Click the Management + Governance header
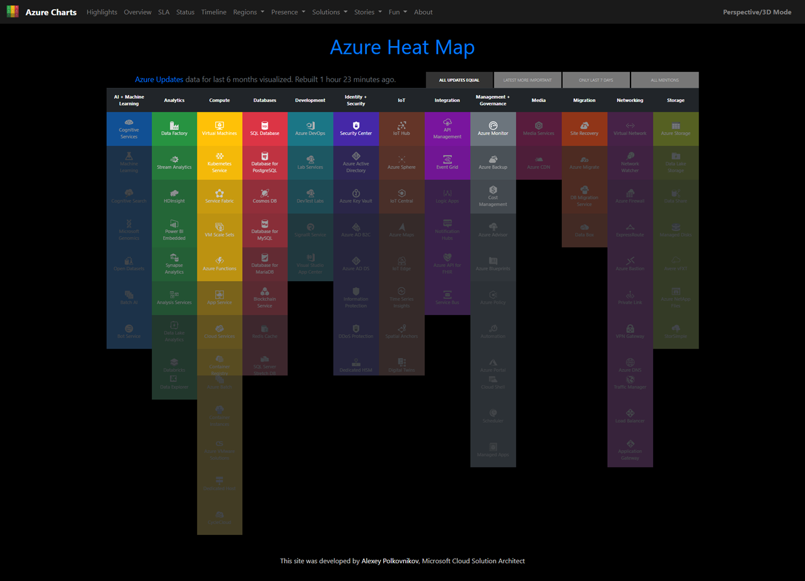Screen dimensions: 805x581 [493, 100]
